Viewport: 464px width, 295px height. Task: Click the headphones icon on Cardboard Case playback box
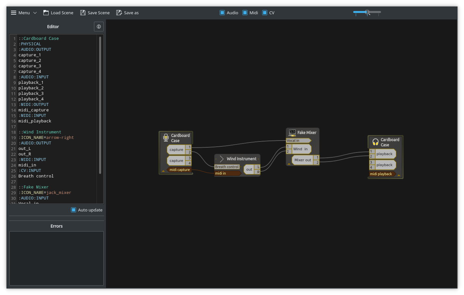tap(376, 142)
